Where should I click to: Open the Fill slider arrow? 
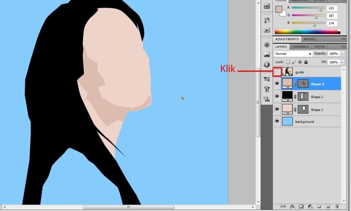pos(342,62)
